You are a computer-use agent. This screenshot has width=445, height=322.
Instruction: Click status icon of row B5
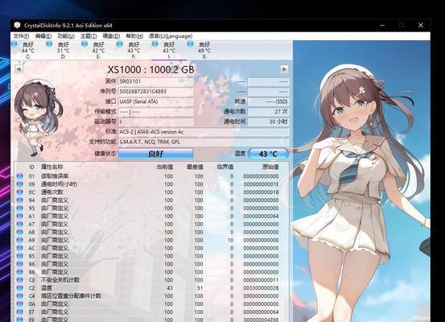click(19, 256)
